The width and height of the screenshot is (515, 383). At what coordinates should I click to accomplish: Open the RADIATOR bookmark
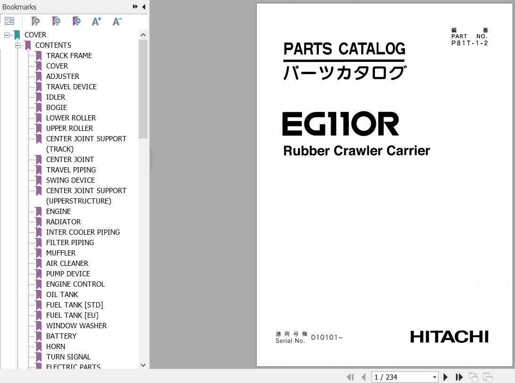(63, 222)
